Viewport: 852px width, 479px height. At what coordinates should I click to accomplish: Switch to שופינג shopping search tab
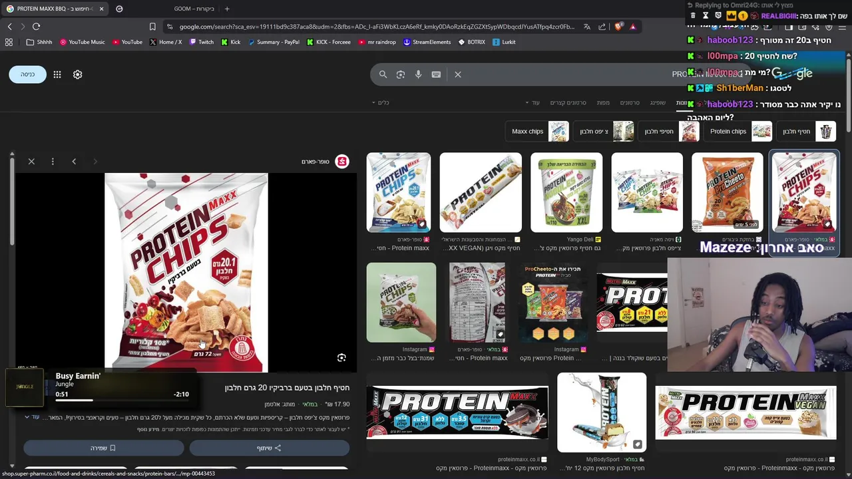(658, 102)
